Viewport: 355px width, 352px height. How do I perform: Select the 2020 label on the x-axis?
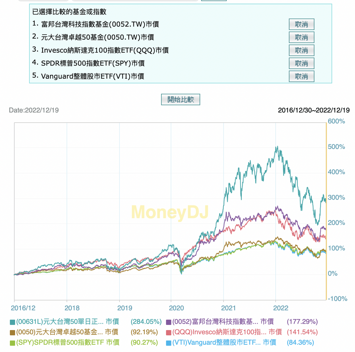[177, 308]
